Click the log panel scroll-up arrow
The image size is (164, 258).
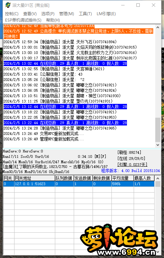(158, 27)
